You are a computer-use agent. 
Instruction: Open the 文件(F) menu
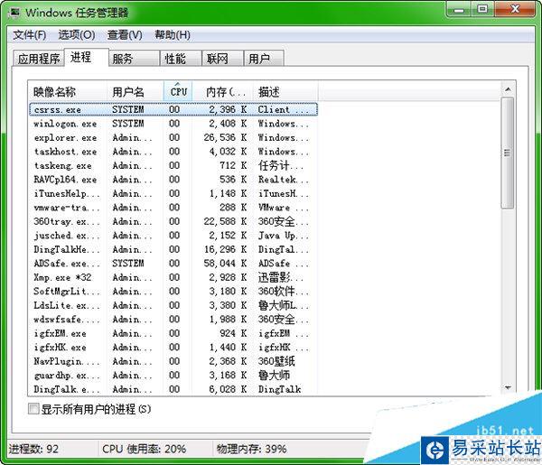point(30,35)
